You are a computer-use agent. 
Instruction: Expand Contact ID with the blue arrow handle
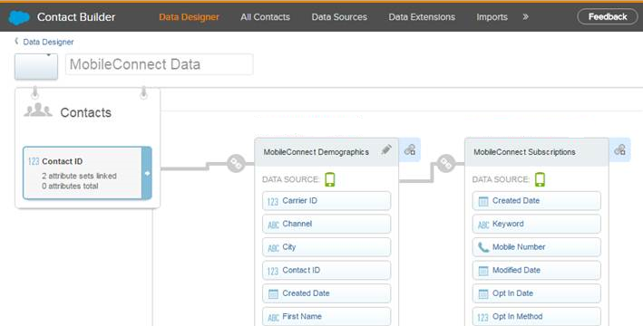tap(147, 173)
